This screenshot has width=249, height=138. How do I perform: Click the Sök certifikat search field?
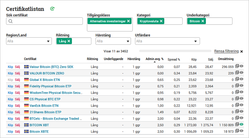44,21
